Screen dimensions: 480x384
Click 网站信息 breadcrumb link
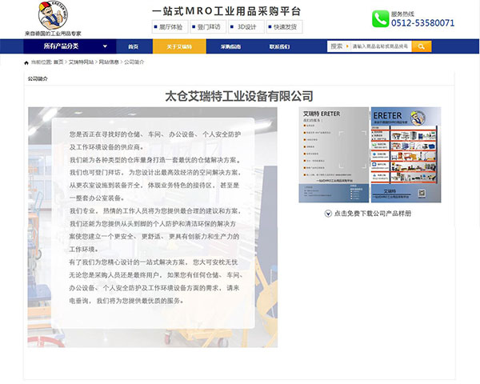pyautogui.click(x=110, y=62)
